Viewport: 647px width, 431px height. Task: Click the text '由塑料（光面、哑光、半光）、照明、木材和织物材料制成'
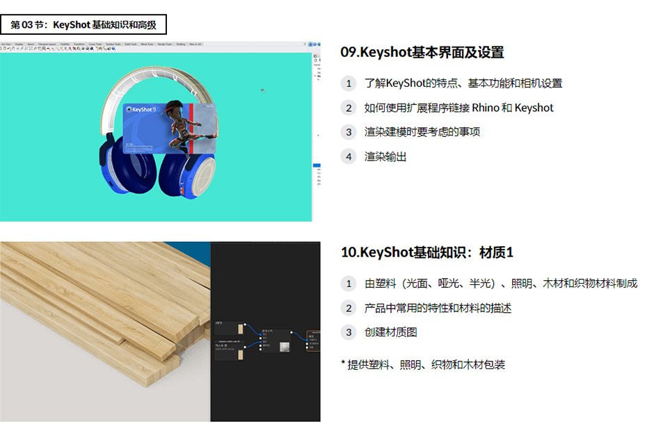click(x=501, y=284)
